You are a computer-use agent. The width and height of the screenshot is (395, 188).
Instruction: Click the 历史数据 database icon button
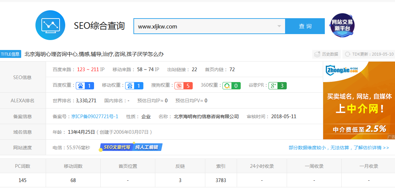326,54
